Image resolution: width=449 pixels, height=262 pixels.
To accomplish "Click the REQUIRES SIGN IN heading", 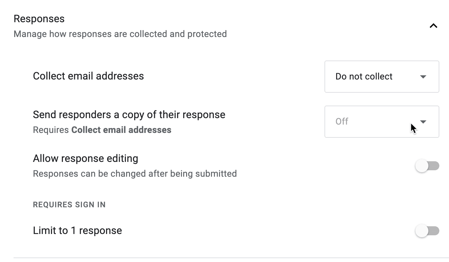I will (69, 204).
